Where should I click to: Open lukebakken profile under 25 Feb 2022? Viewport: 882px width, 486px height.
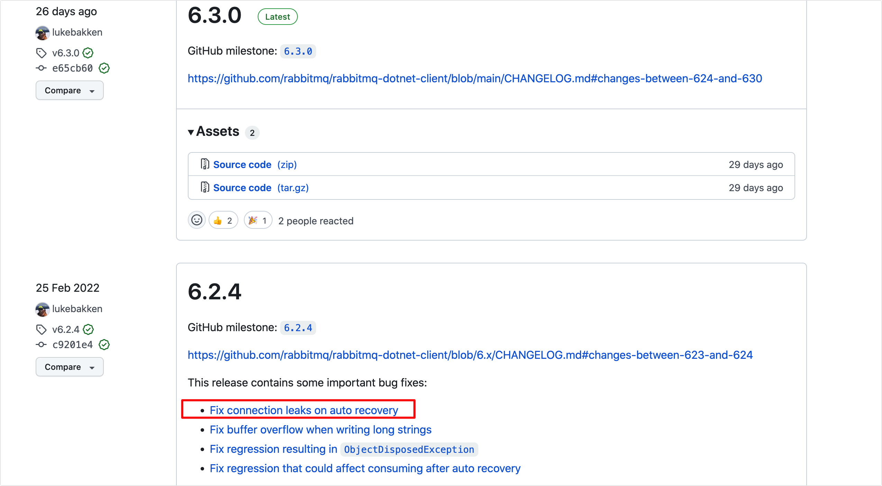point(77,309)
